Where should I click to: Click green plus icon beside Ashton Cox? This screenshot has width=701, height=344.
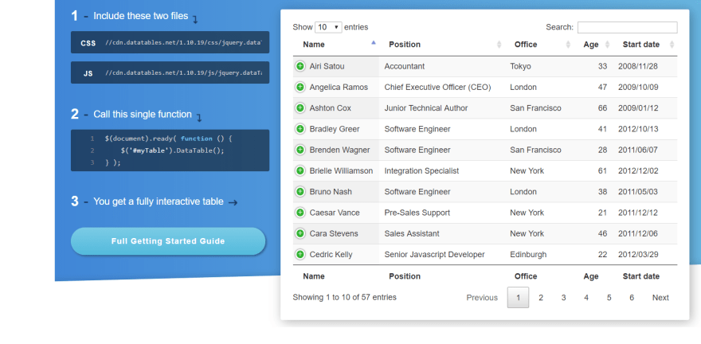[300, 108]
